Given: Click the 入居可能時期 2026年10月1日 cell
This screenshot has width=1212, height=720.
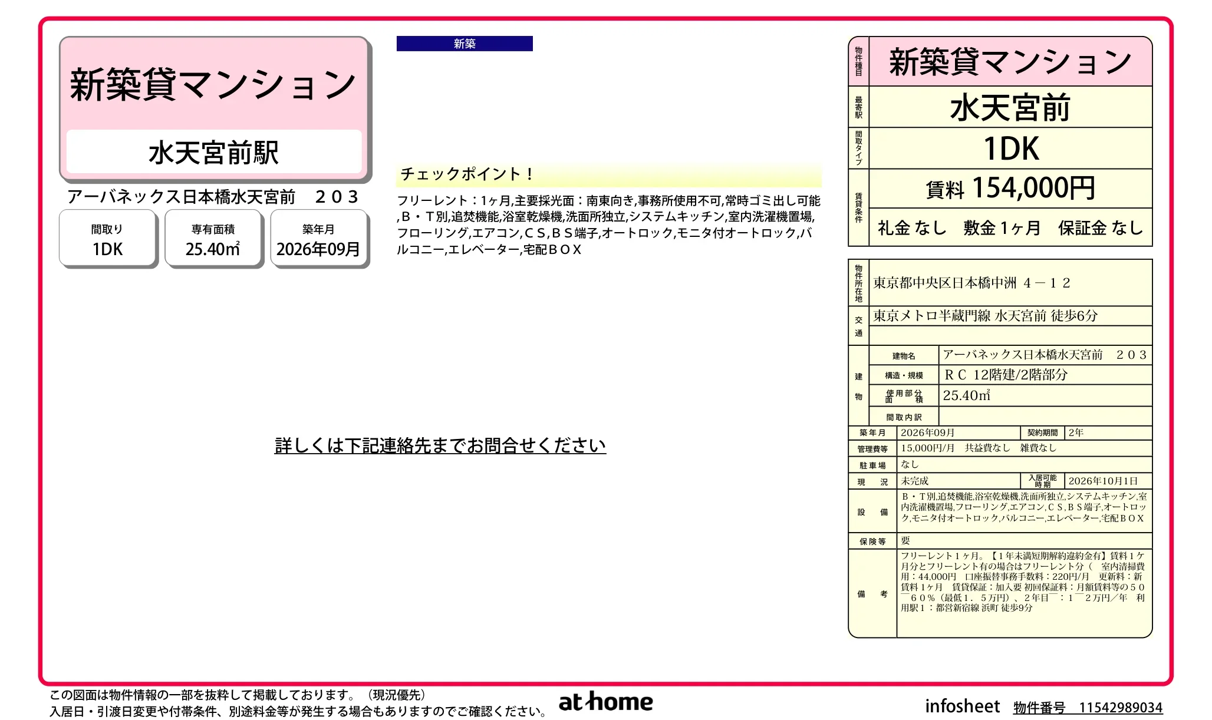Looking at the screenshot, I should coord(1109,481).
